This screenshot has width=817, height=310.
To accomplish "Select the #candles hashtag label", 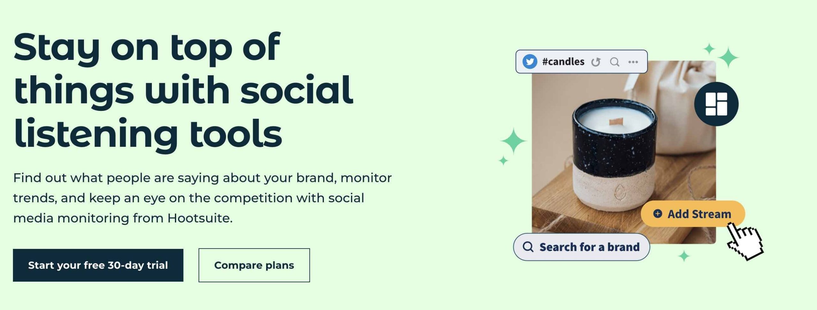I will [x=563, y=61].
